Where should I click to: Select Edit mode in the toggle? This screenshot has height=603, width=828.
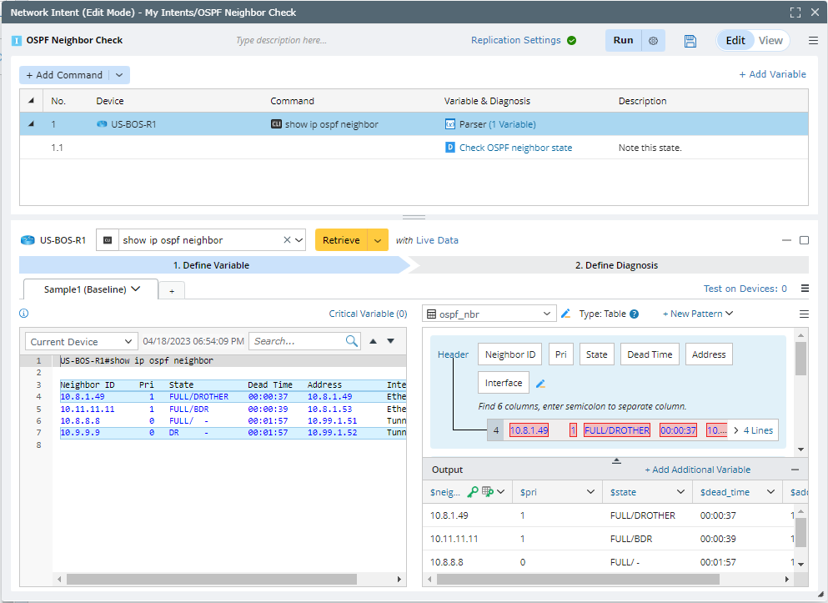pos(735,40)
